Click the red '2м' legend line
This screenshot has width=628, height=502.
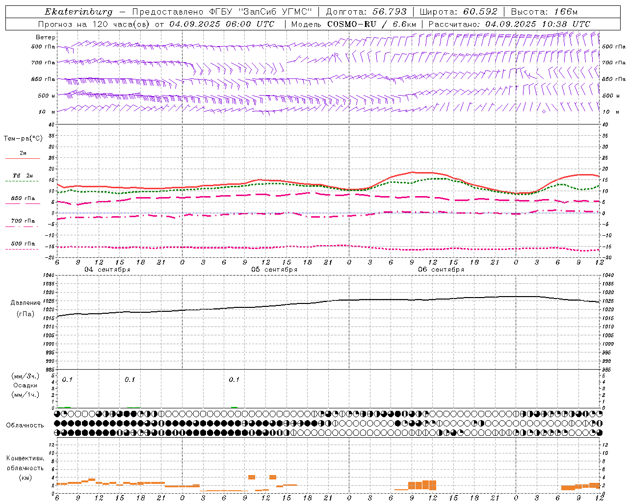pyautogui.click(x=23, y=158)
